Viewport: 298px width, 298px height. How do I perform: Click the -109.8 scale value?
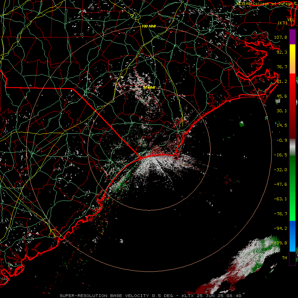(279, 243)
